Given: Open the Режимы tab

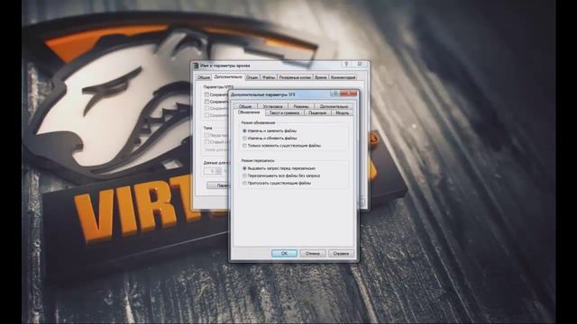Looking at the screenshot, I should coord(301,106).
